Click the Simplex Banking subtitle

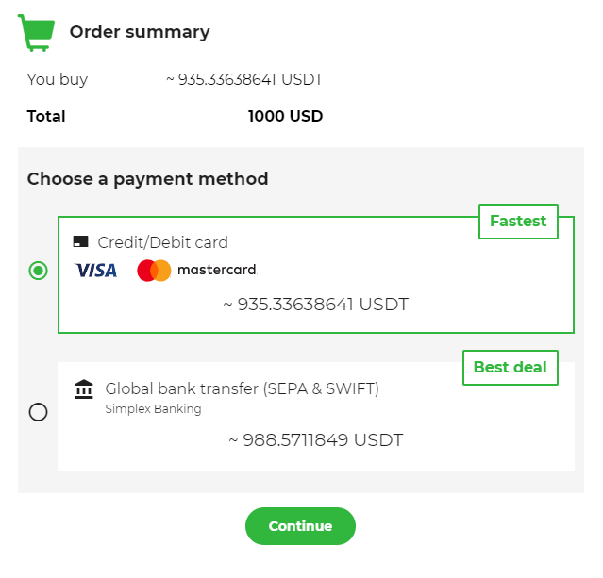tap(153, 409)
